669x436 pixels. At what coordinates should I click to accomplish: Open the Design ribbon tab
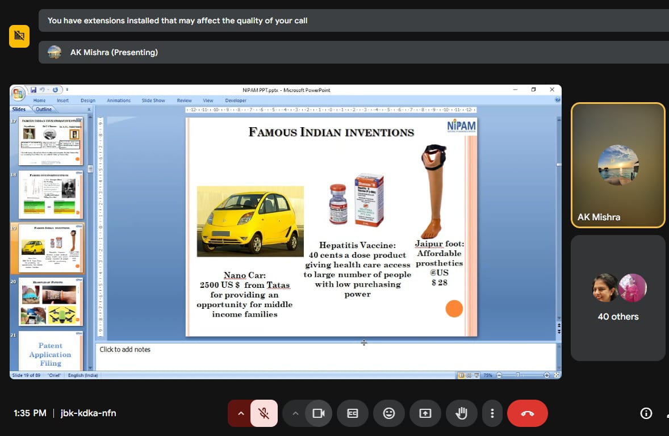[88, 100]
